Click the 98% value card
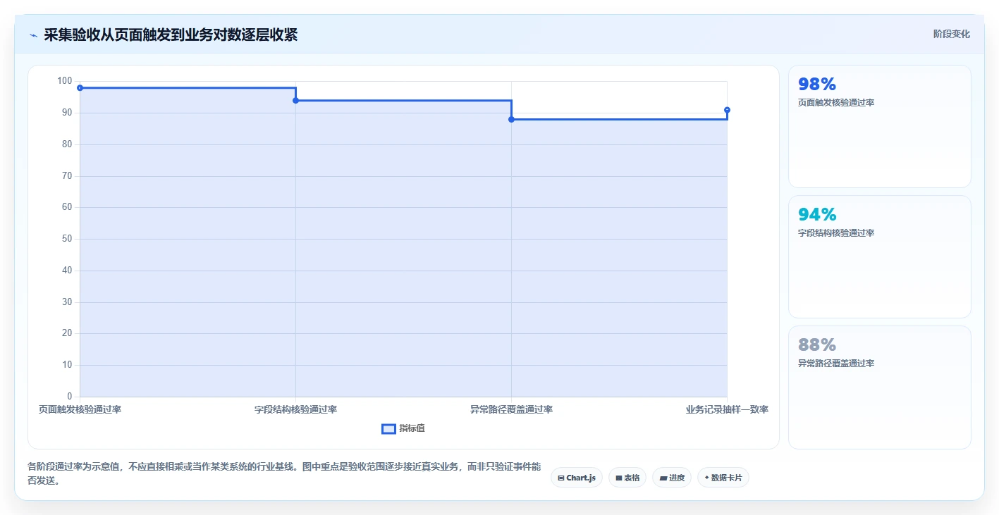The width and height of the screenshot is (999, 515). [x=879, y=127]
